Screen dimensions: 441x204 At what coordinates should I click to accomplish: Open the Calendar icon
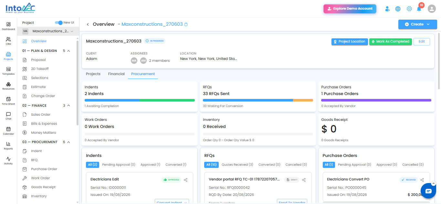(8, 131)
